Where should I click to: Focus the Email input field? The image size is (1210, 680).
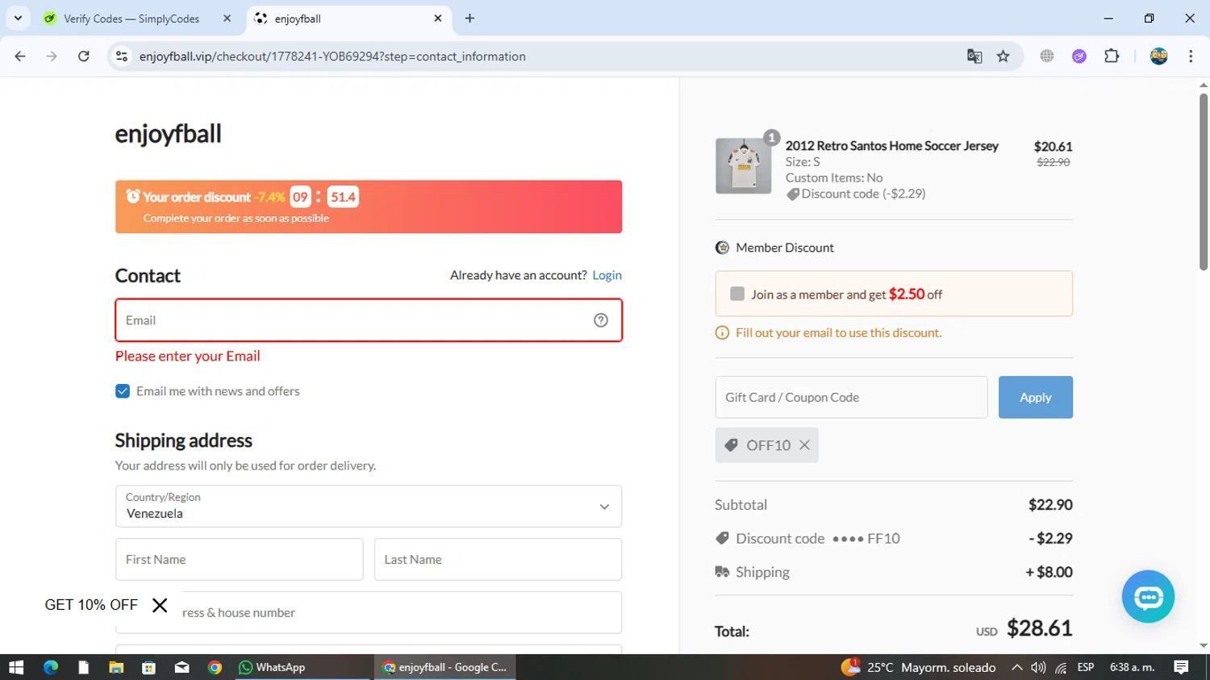pyautogui.click(x=369, y=320)
